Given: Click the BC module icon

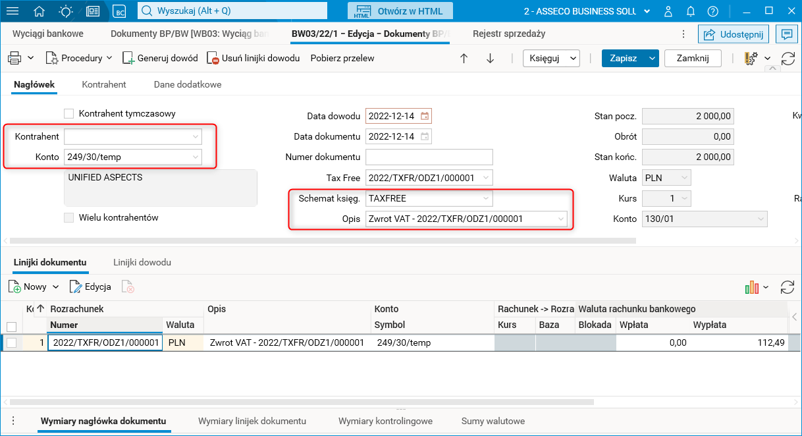Looking at the screenshot, I should pyautogui.click(x=119, y=11).
